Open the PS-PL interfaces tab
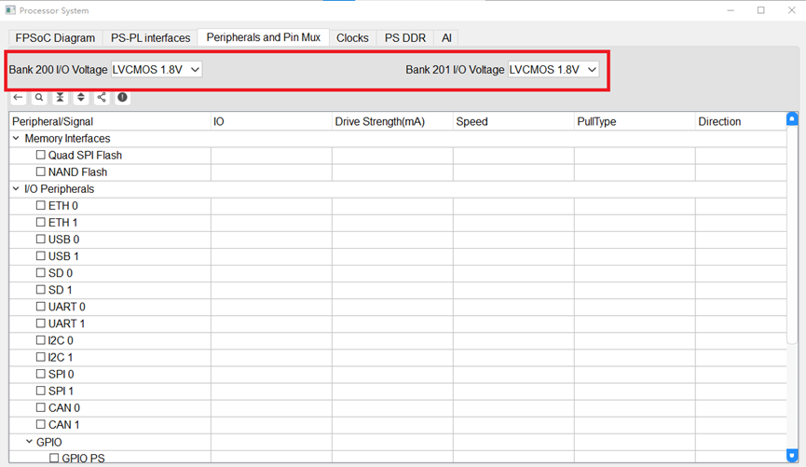Viewport: 806px width, 467px height. pyautogui.click(x=151, y=38)
